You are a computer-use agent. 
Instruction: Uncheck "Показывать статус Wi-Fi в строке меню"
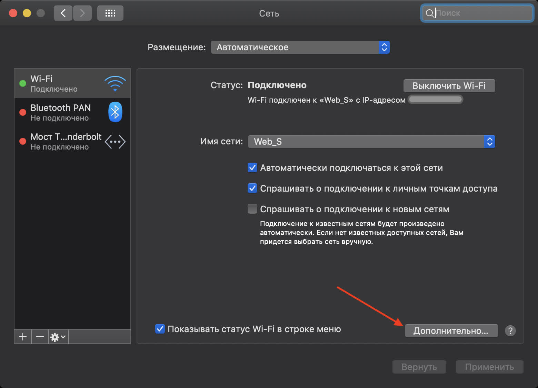(x=160, y=329)
